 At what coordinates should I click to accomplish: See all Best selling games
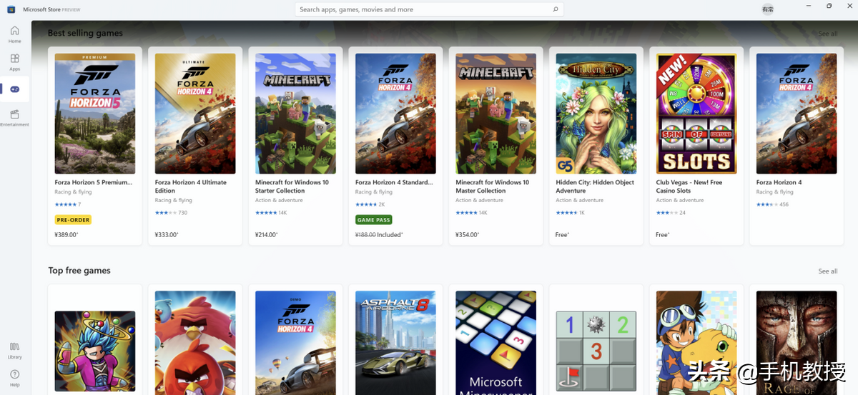click(x=827, y=34)
